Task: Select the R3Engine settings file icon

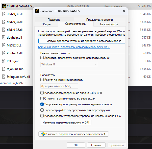Action: point(4,61)
